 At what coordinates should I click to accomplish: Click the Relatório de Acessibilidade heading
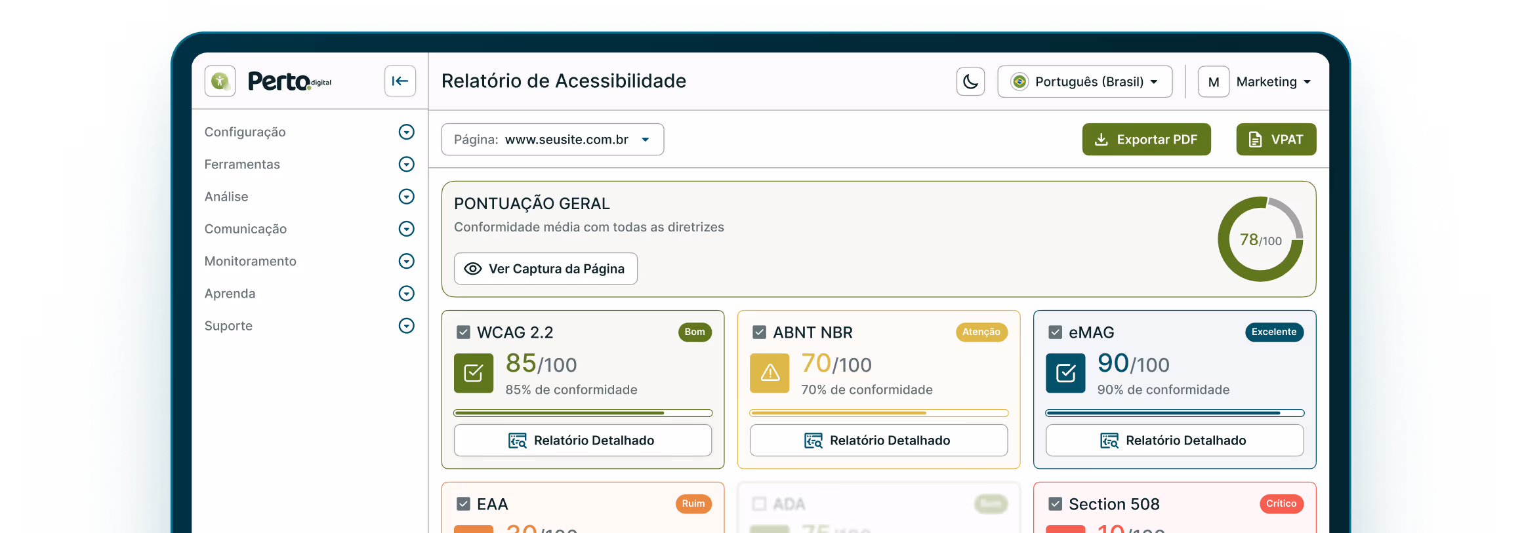564,81
